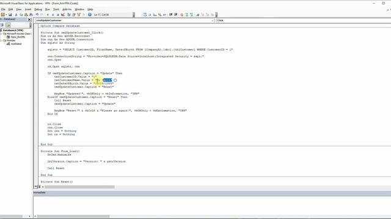Screen dimensions: 391x219
Task: Save the project with the floppy disk icon
Action: (x=10, y=15)
